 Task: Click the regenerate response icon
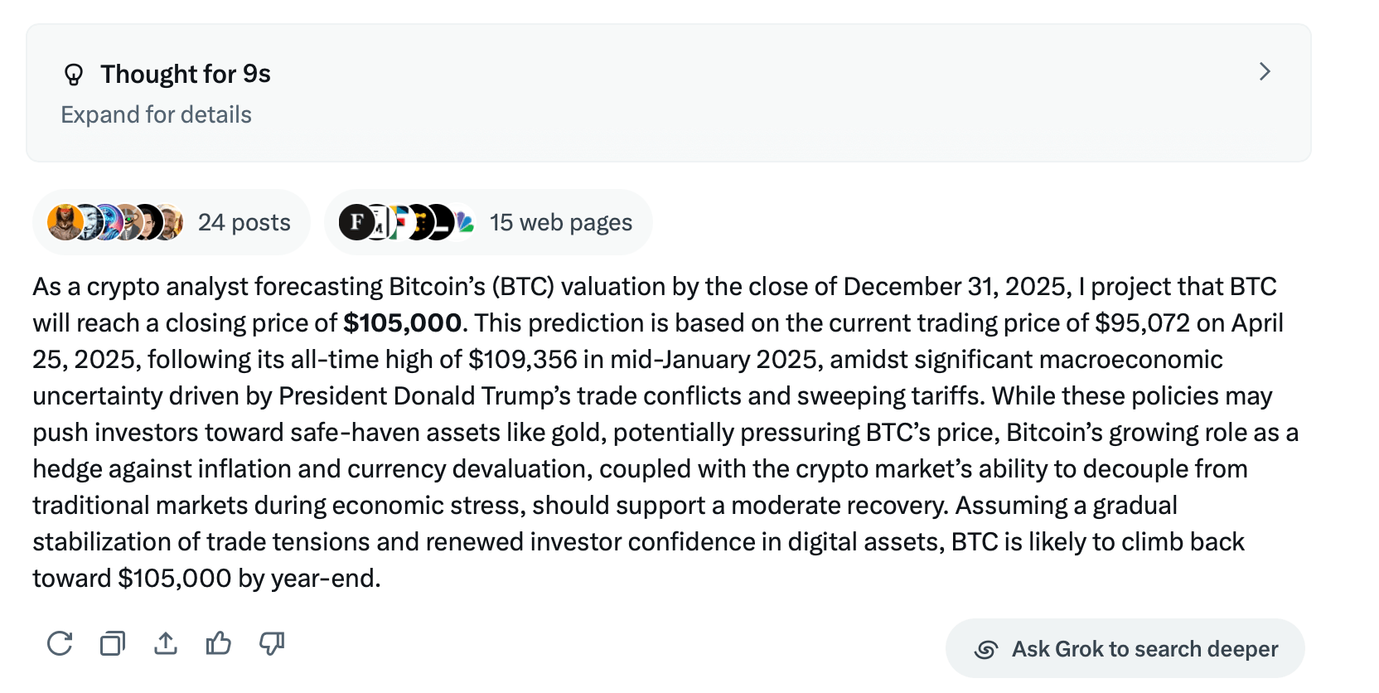pyautogui.click(x=59, y=643)
